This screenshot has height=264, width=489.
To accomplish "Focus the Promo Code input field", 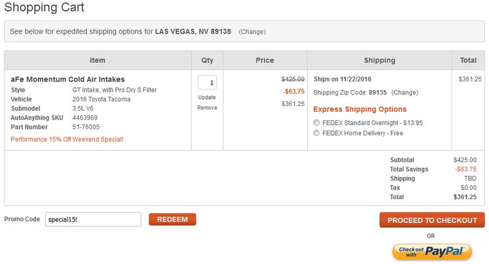I will [x=93, y=219].
